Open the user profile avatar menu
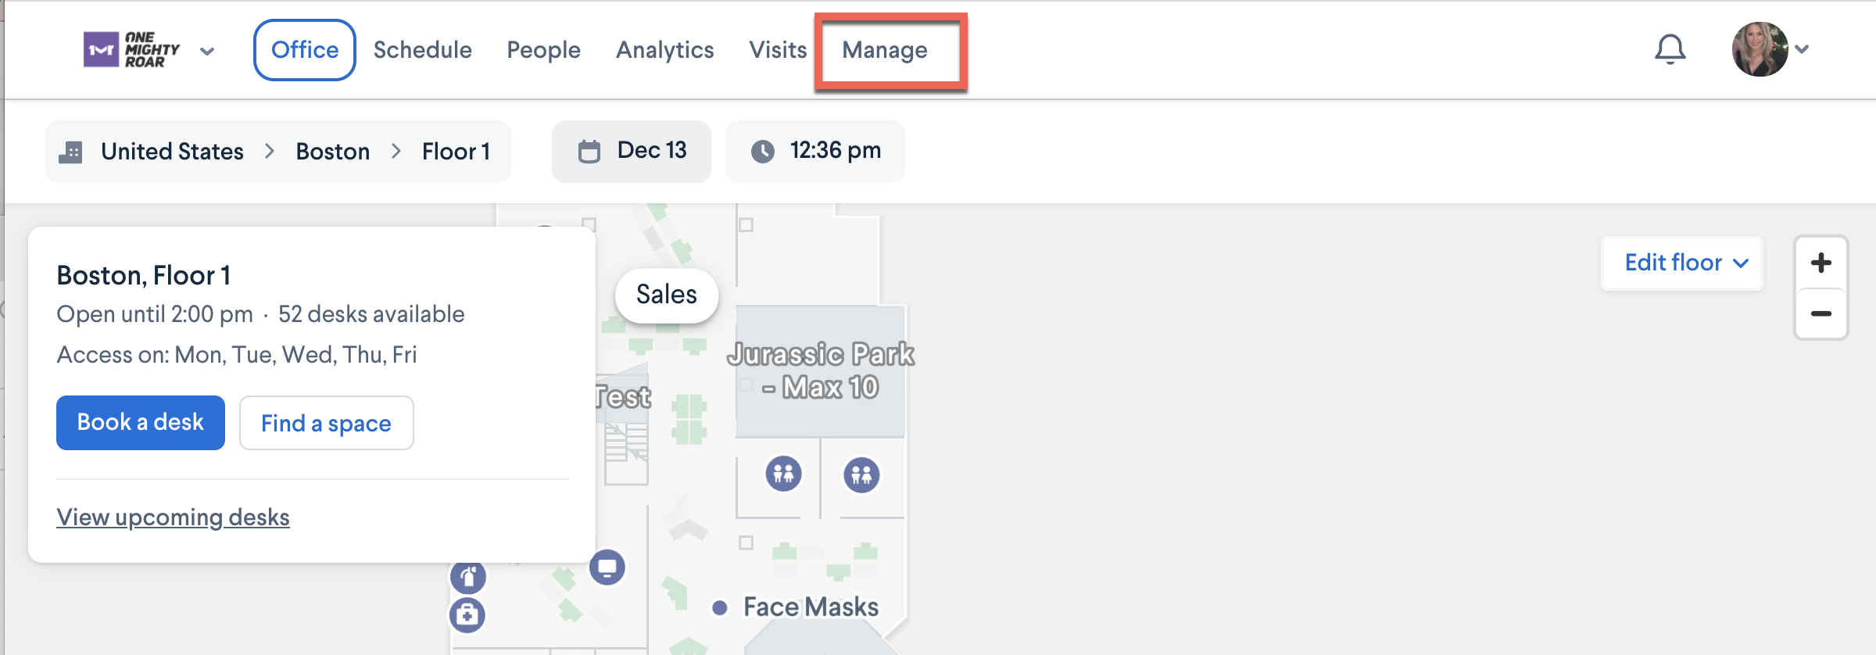1876x655 pixels. coord(1760,49)
